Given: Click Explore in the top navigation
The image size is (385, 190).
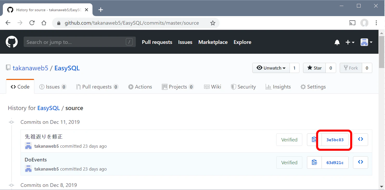Looking at the screenshot, I should 242,42.
